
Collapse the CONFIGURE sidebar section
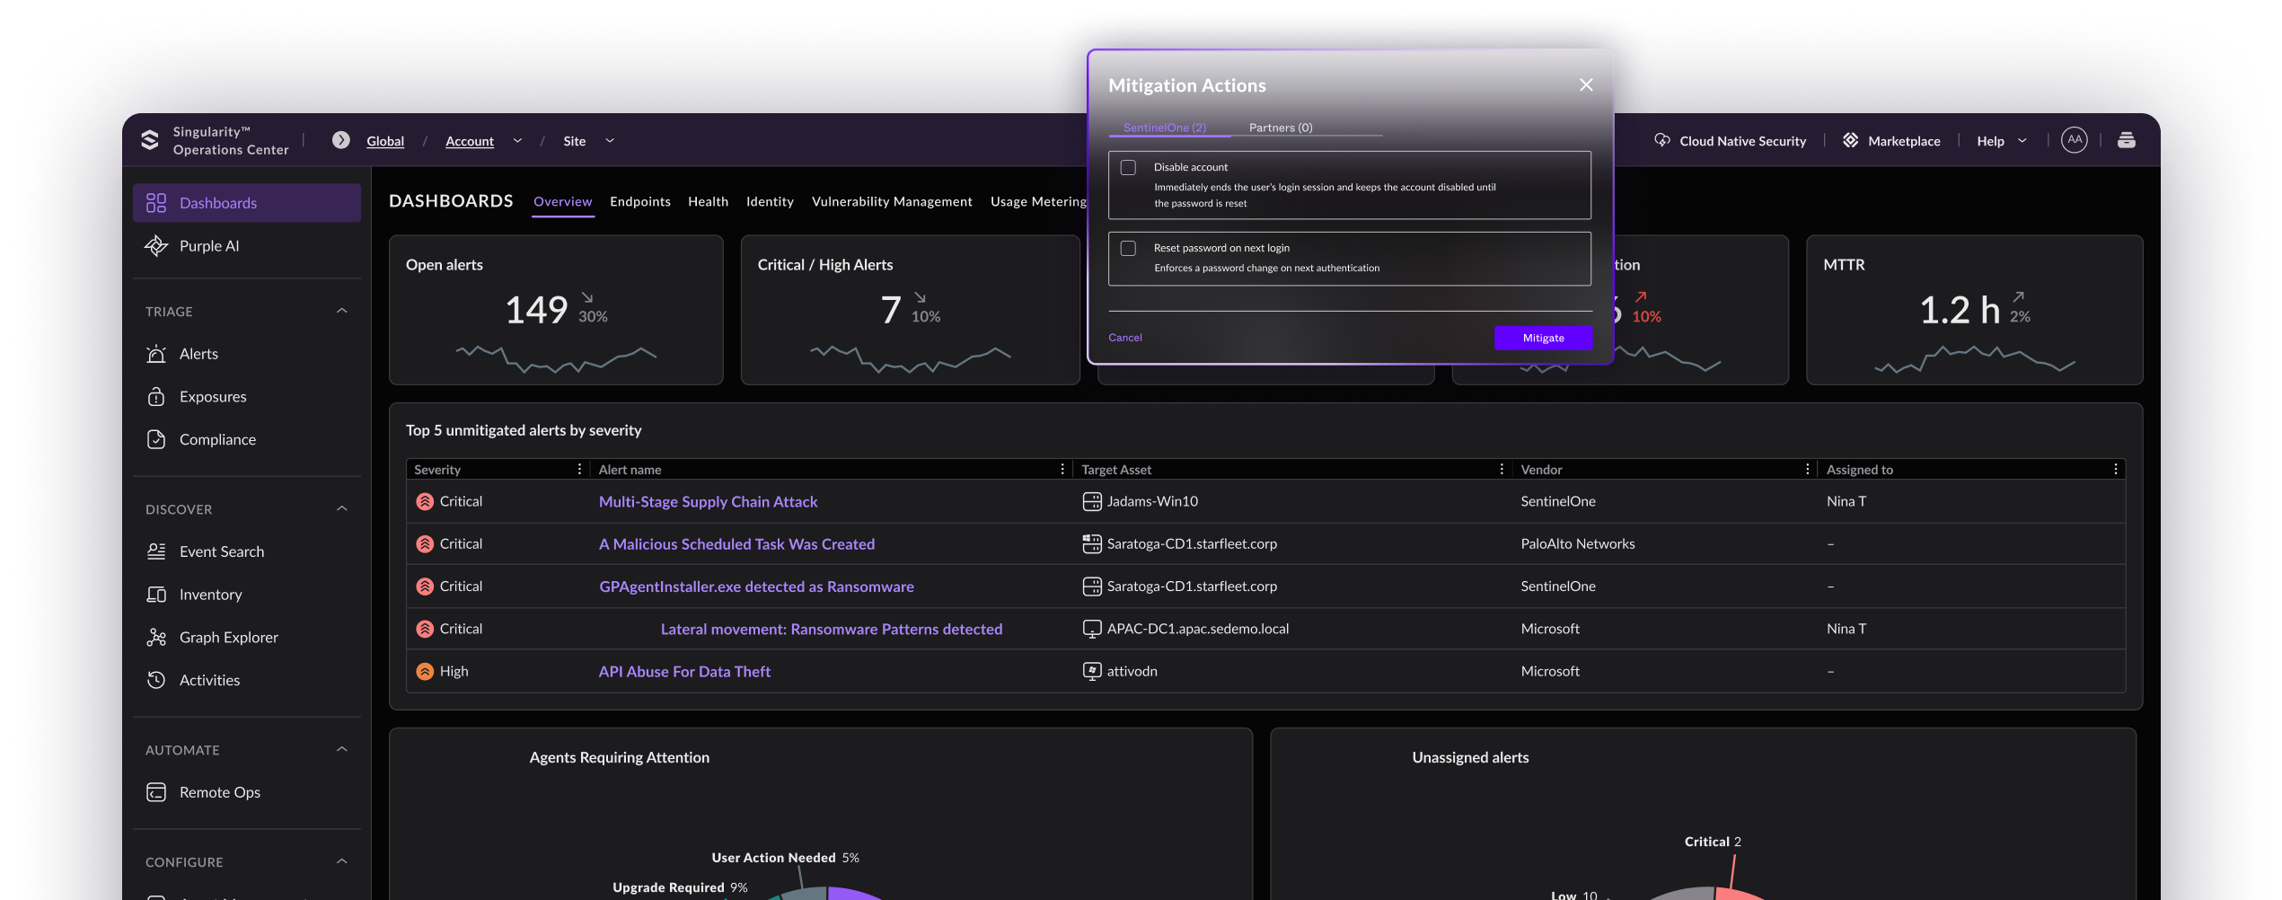[x=342, y=861]
